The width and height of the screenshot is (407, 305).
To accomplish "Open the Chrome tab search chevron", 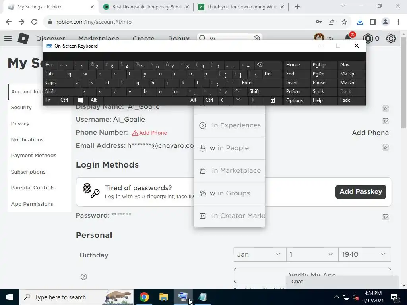I will point(343,6).
